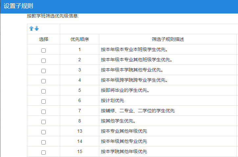The width and height of the screenshot is (238, 157).
Task: Click the move-up arrow icon
Action: tap(32, 29)
